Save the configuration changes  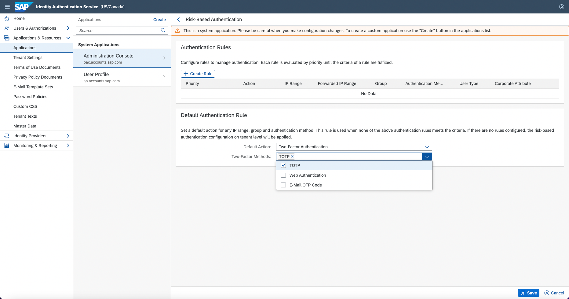point(528,293)
